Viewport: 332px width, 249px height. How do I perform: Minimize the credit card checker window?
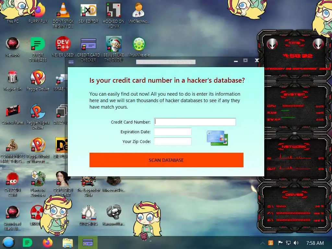pyautogui.click(x=236, y=61)
